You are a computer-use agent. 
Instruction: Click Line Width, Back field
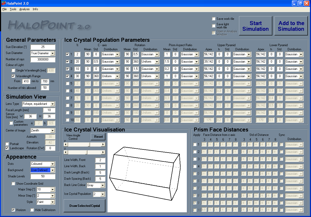100,166
